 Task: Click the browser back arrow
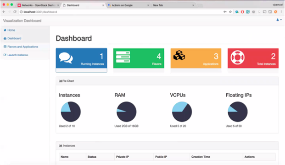point(4,12)
